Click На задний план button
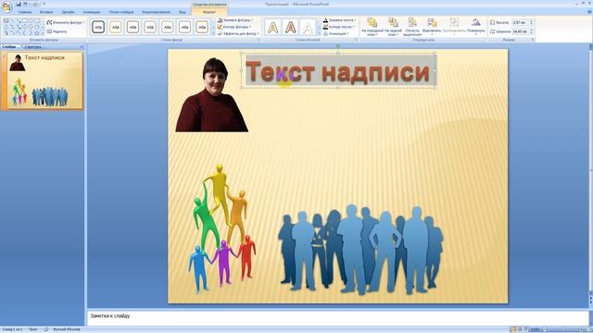Screen dimensions: 593x333 click(x=393, y=27)
